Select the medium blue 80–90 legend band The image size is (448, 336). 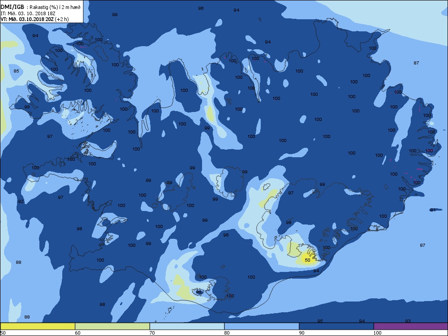pyautogui.click(x=262, y=326)
